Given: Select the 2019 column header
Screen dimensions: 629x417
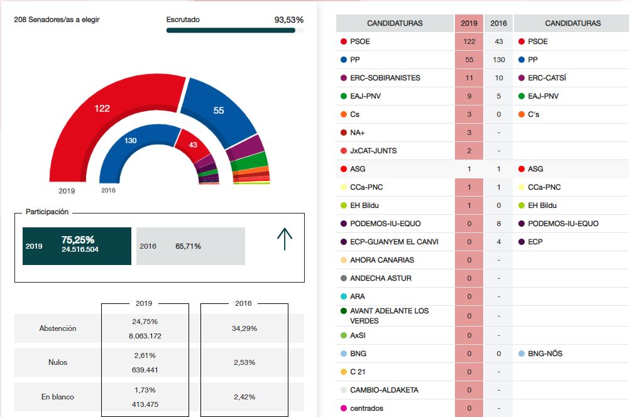Looking at the screenshot, I should tap(469, 23).
